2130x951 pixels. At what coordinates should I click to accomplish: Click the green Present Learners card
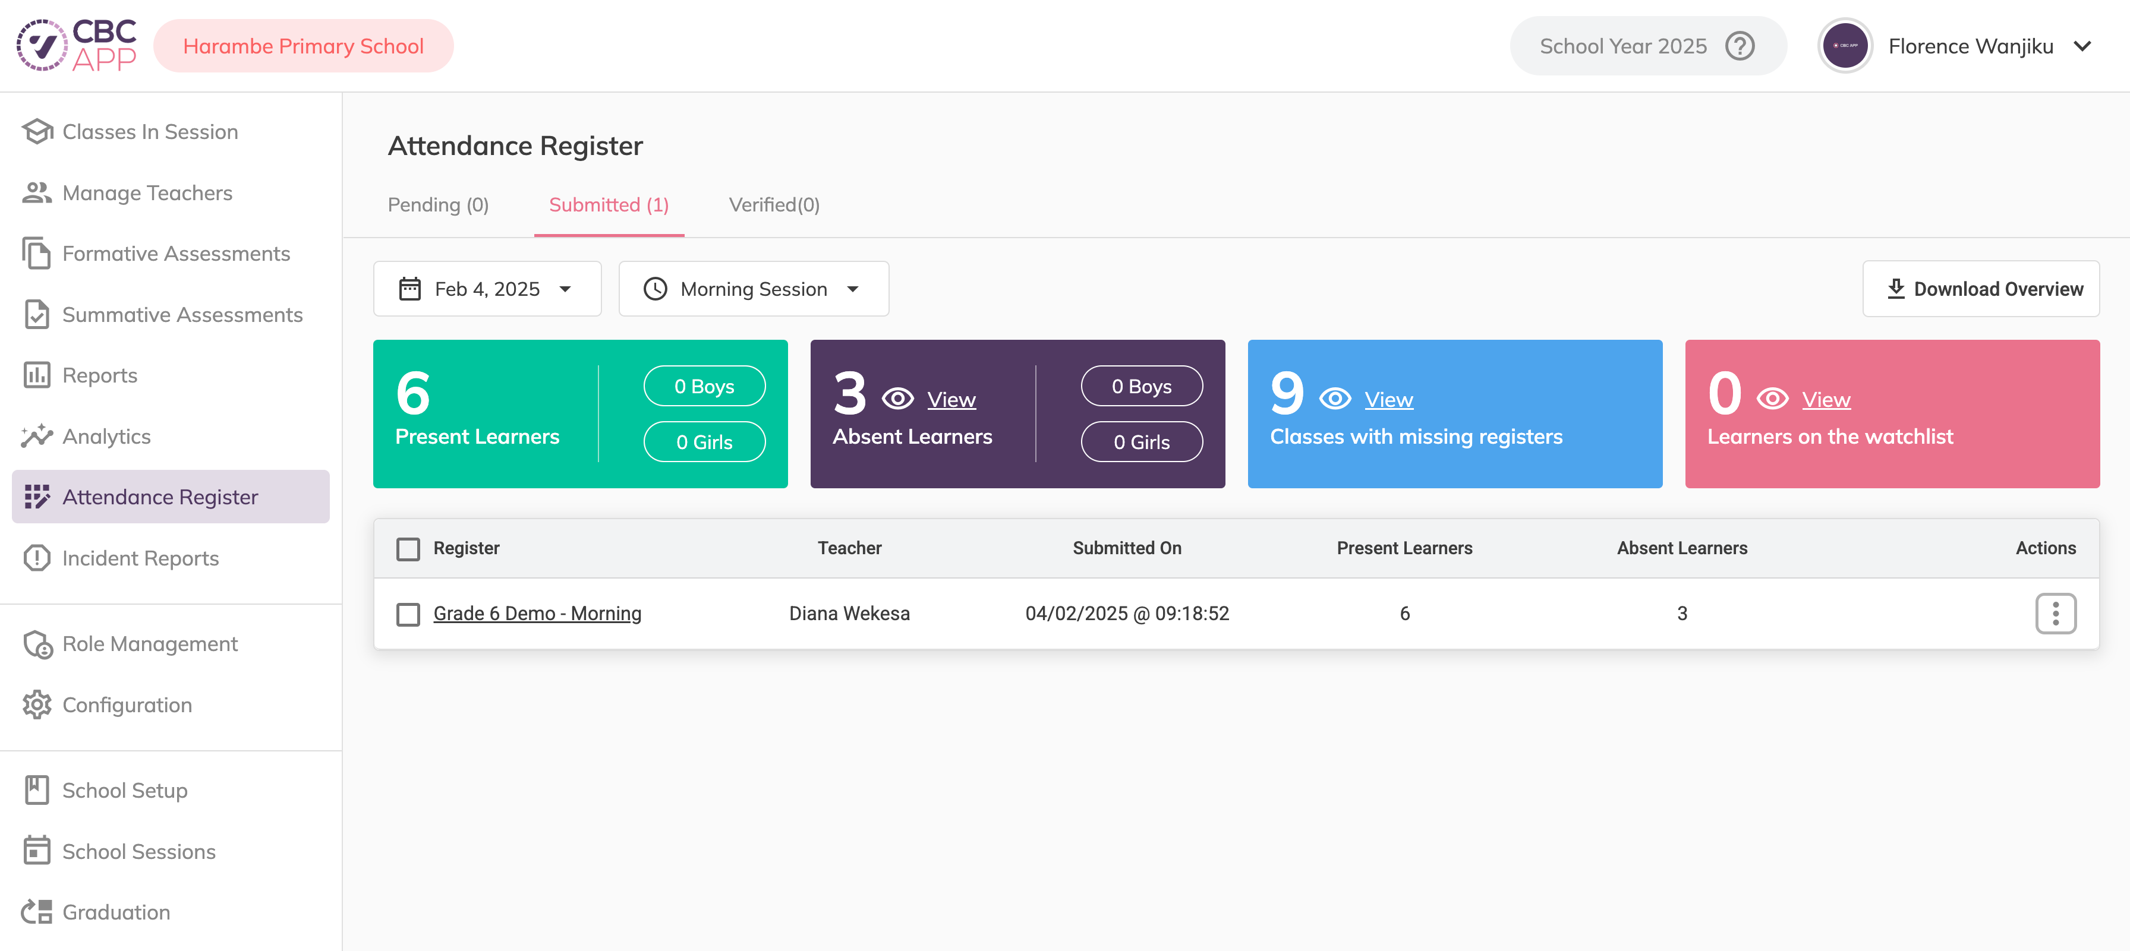click(x=581, y=413)
